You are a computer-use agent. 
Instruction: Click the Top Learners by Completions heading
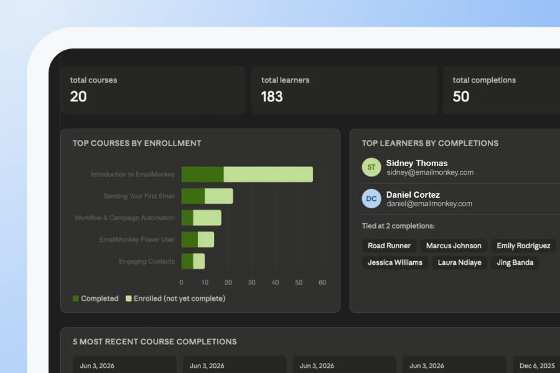[430, 143]
